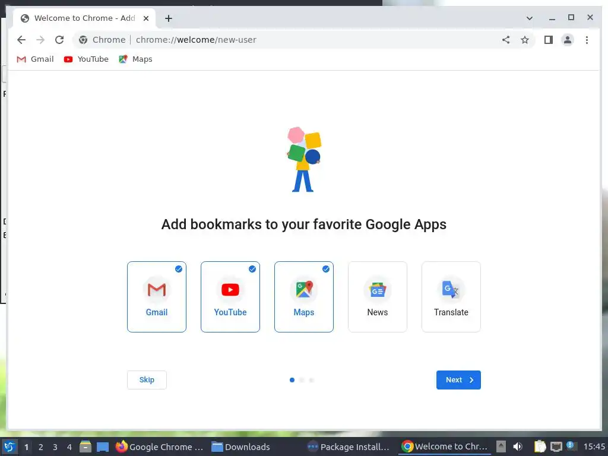Select the Welcome to Chrome tab
The height and width of the screenshot is (456, 608).
point(84,18)
